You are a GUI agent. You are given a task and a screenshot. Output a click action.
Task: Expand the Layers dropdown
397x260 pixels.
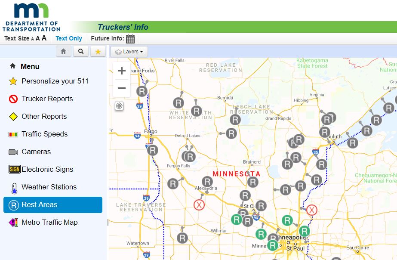129,52
